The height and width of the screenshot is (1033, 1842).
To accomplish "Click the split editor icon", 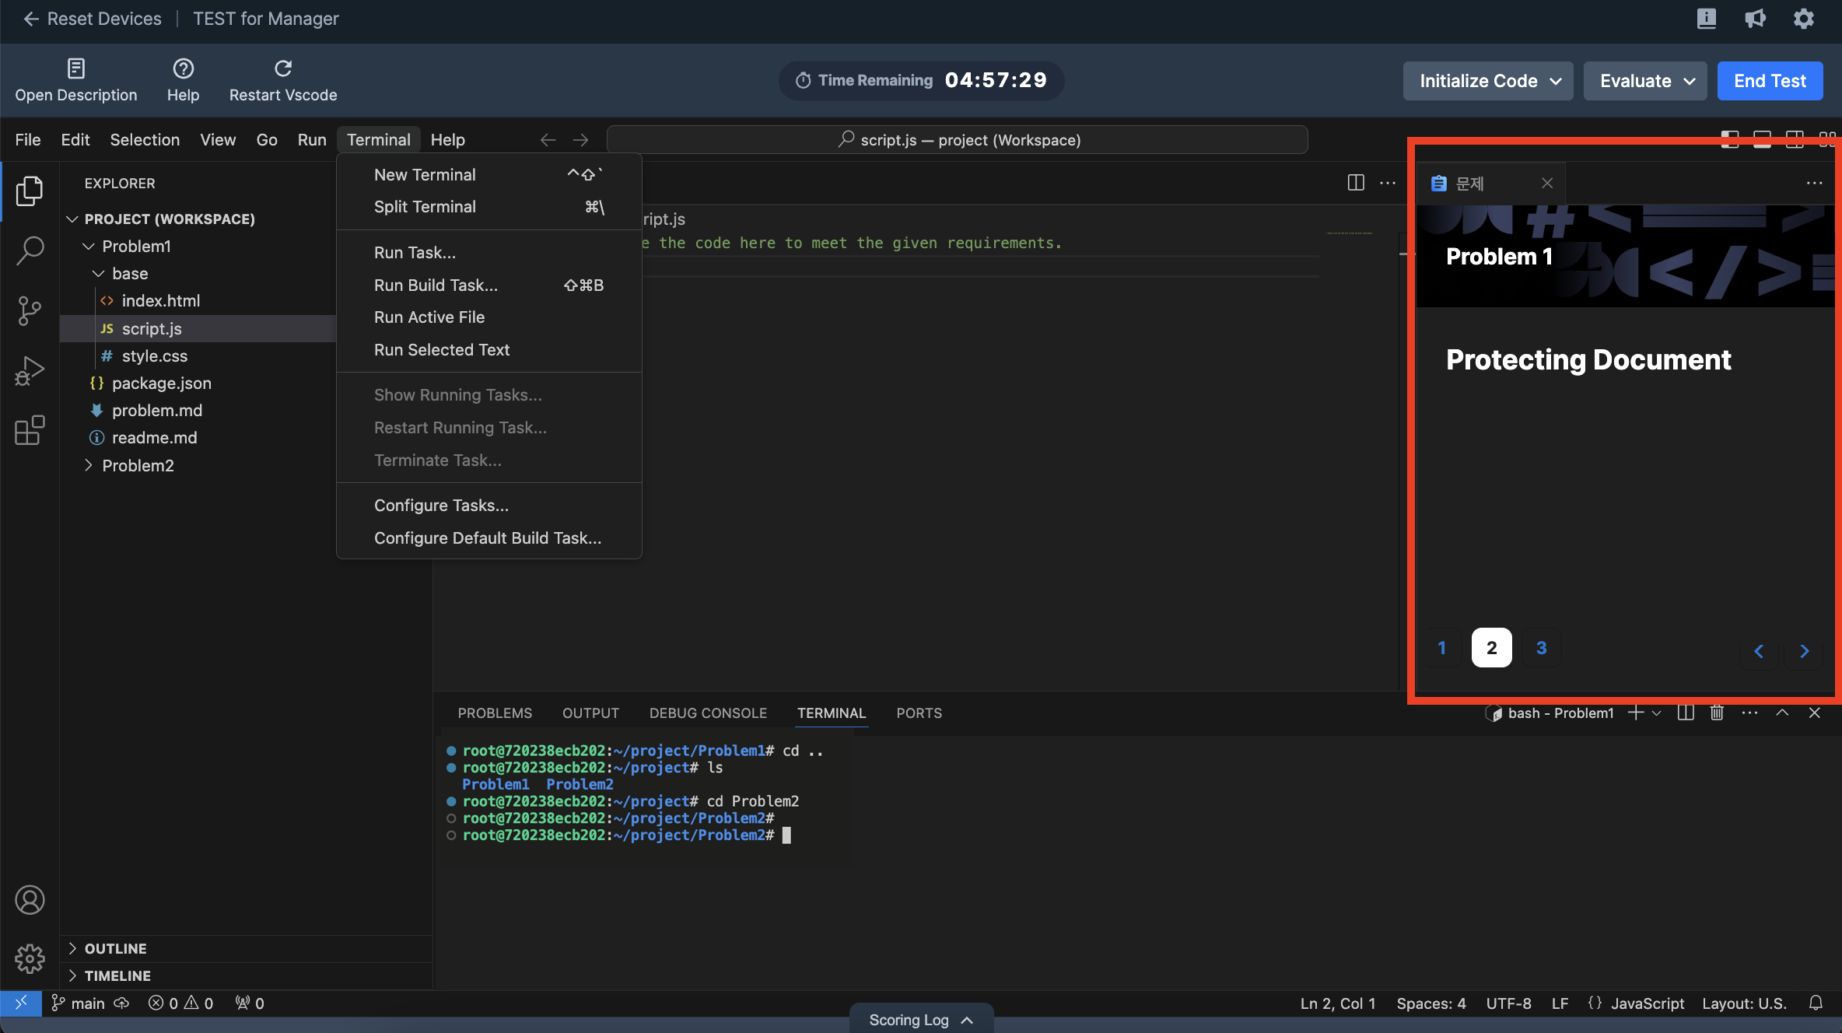I will [1356, 183].
